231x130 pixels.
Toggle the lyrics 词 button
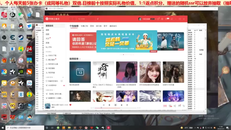tap(127, 105)
